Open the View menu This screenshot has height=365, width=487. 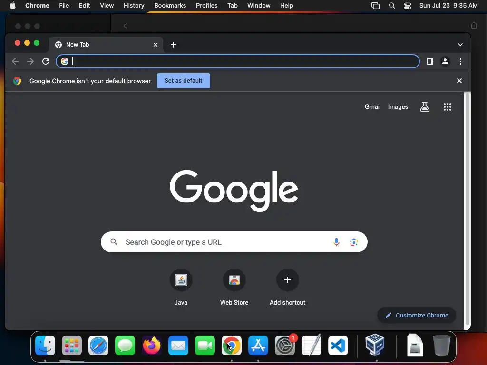107,5
